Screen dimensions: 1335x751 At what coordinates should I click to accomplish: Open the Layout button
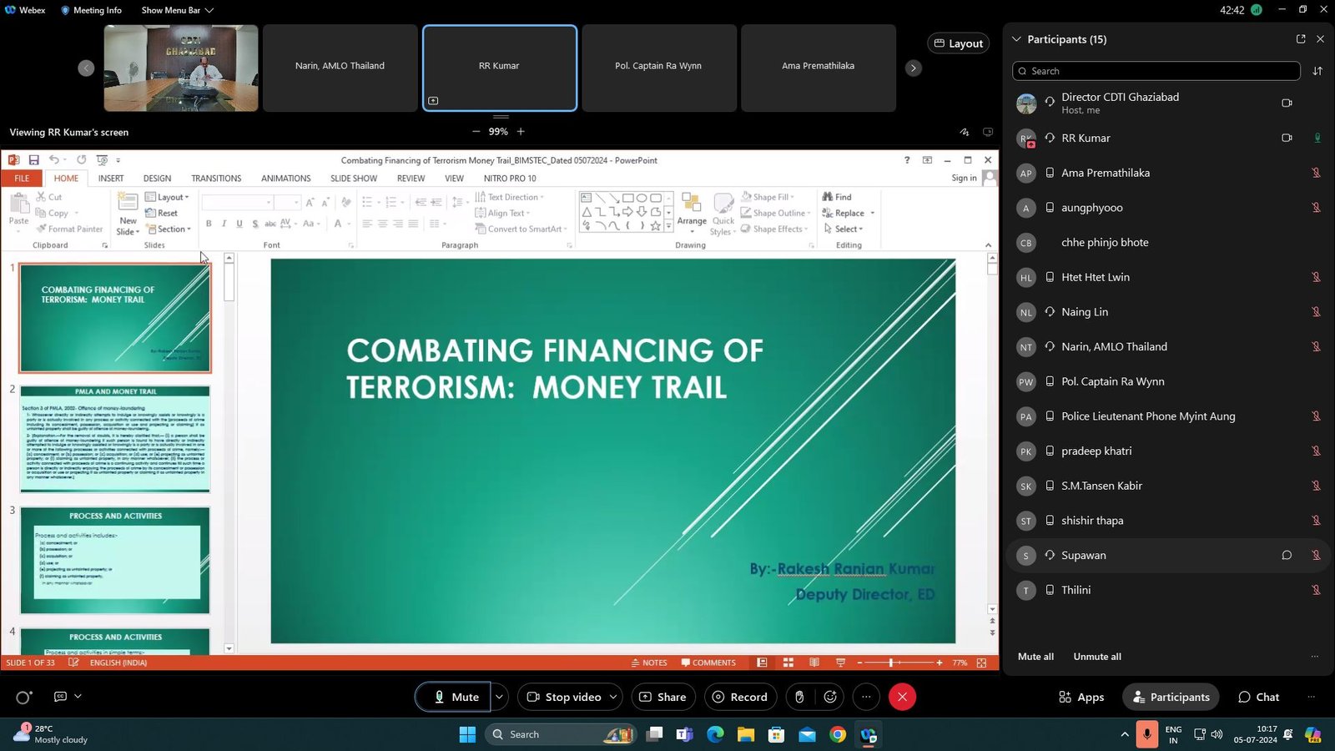(958, 43)
